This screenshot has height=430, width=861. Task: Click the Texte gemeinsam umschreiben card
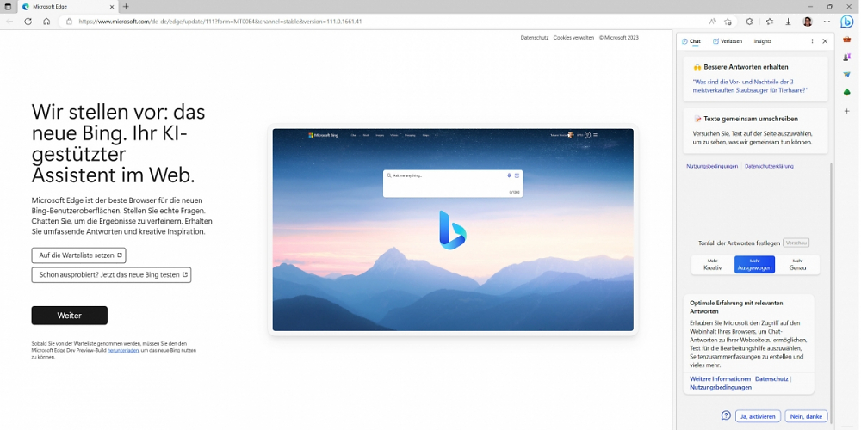pyautogui.click(x=756, y=131)
